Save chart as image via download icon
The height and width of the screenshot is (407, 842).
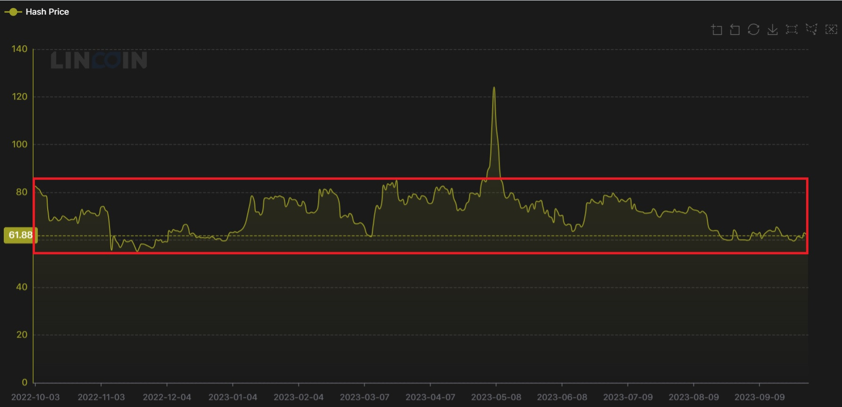click(773, 30)
